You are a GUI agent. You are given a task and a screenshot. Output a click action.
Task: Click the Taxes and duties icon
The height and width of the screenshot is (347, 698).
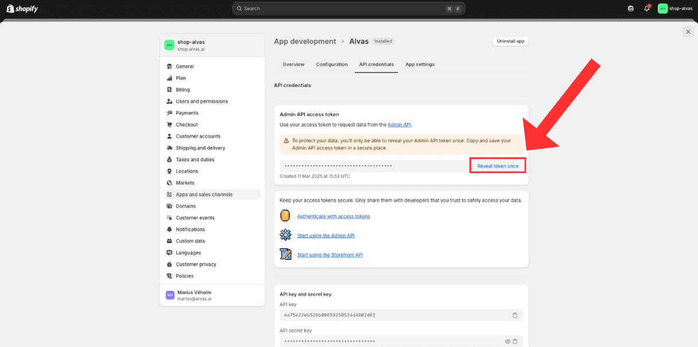(169, 159)
